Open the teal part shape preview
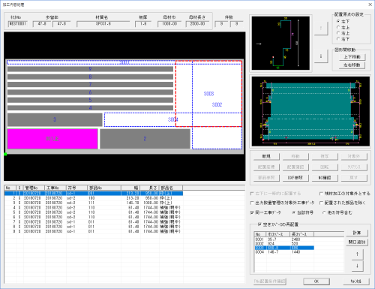The image size is (375, 289). click(x=310, y=111)
